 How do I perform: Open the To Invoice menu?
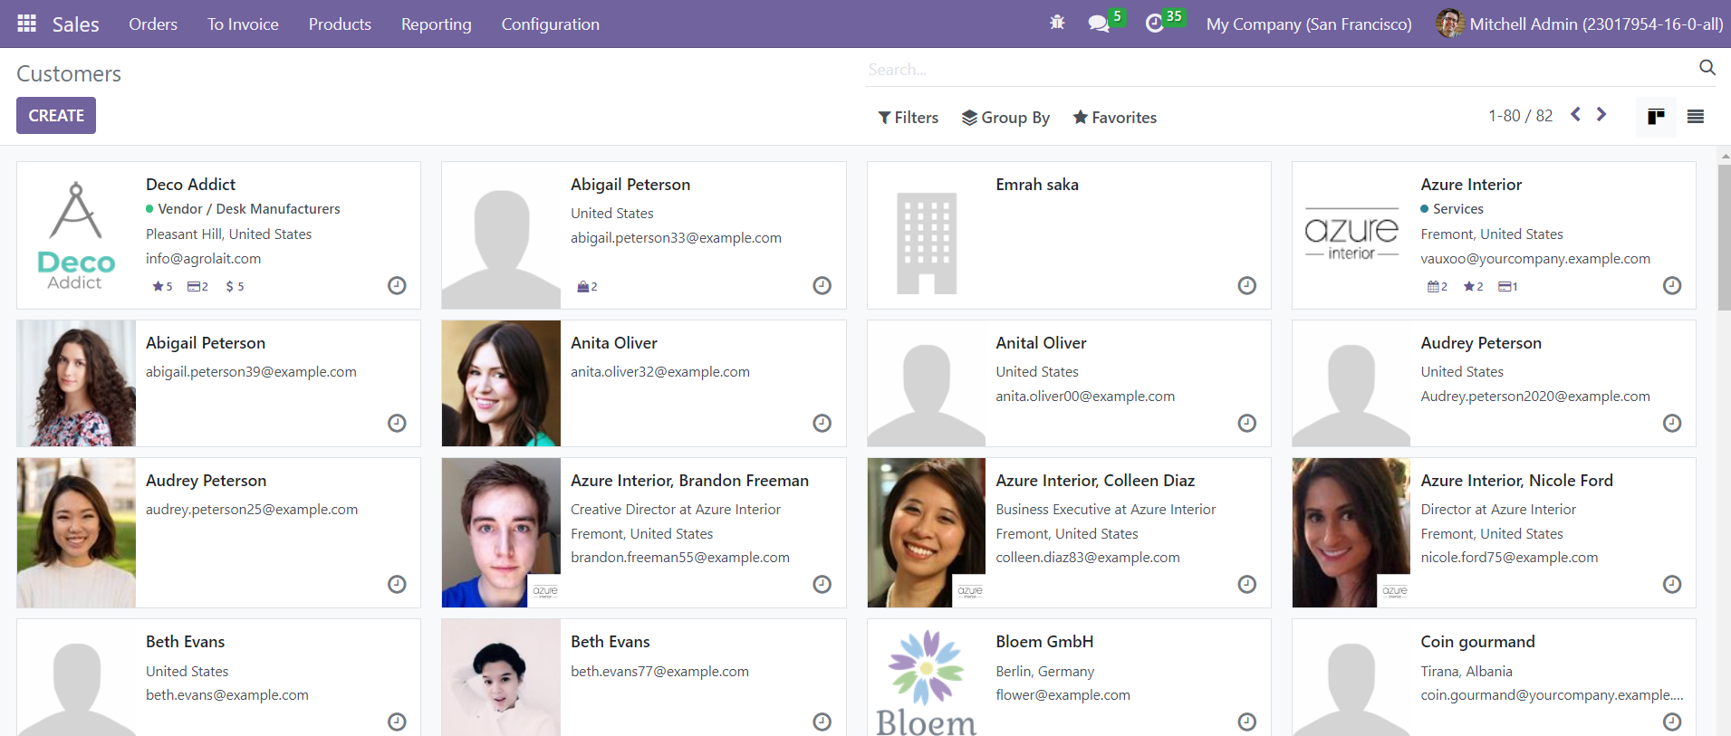[x=243, y=24]
